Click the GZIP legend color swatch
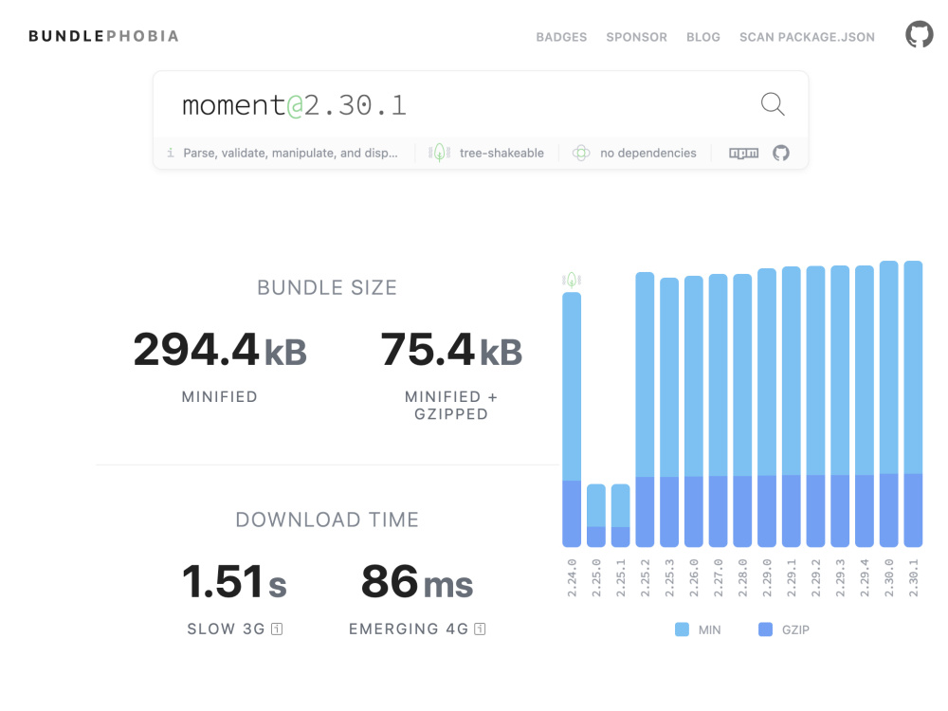The height and width of the screenshot is (711, 948). (765, 629)
